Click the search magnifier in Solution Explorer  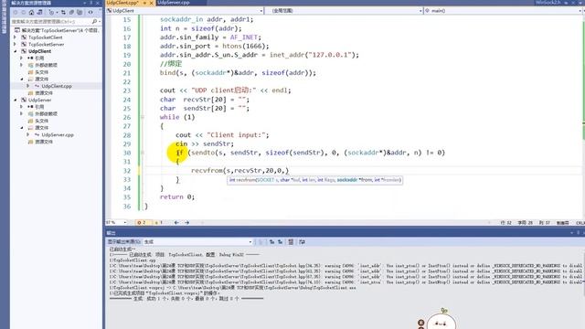pyautogui.click(x=94, y=22)
